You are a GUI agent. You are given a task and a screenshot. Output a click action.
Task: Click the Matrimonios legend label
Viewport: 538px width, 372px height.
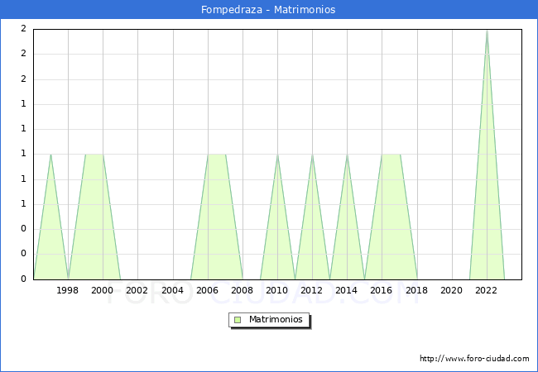click(x=276, y=319)
